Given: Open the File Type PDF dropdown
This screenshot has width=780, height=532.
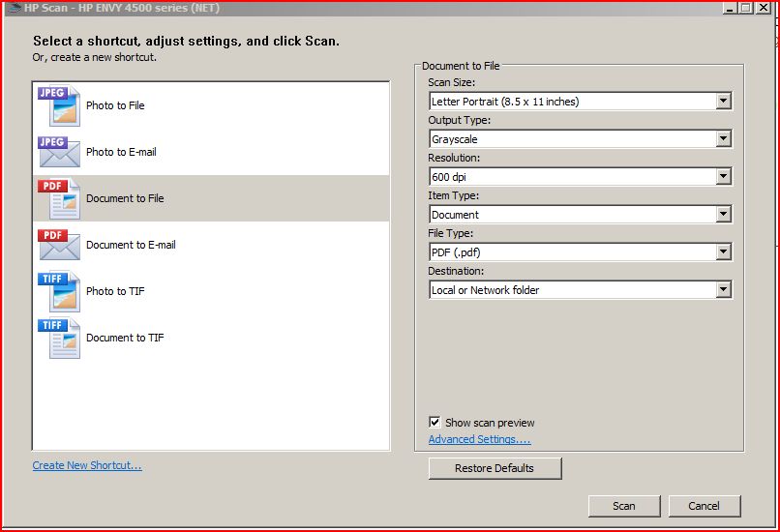Looking at the screenshot, I should [x=723, y=252].
